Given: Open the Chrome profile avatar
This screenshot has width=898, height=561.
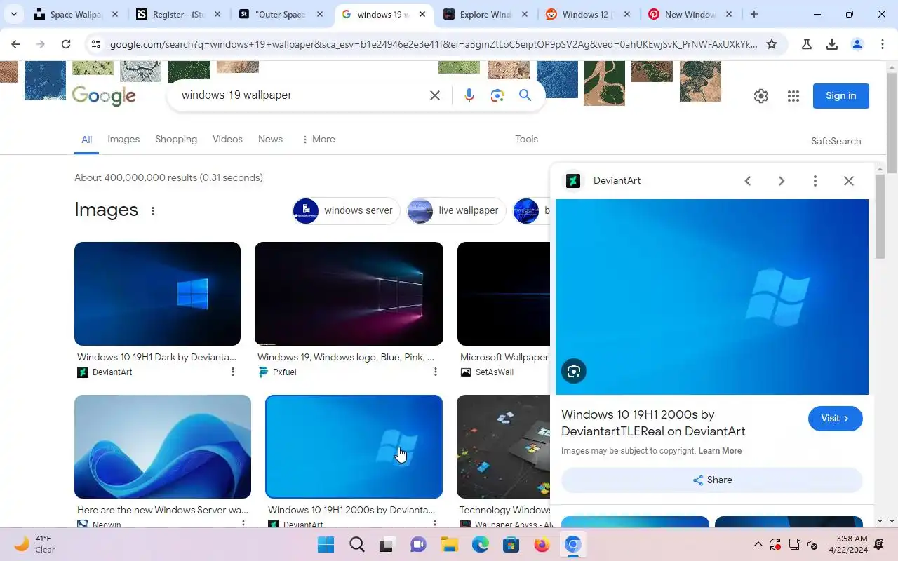Looking at the screenshot, I should (857, 44).
